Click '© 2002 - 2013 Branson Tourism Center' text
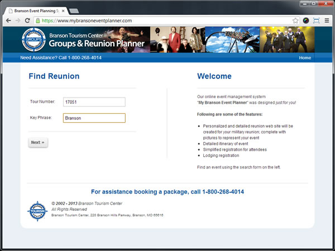Viewport: 335px width, 251px height. (87, 204)
